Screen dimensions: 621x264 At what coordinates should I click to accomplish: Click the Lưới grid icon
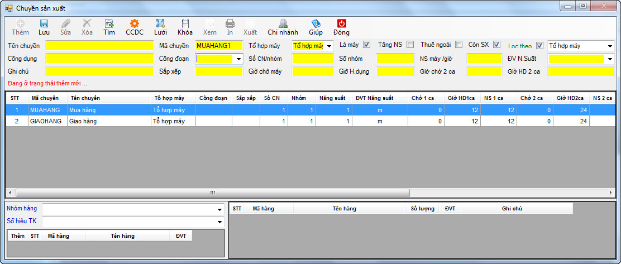160,23
